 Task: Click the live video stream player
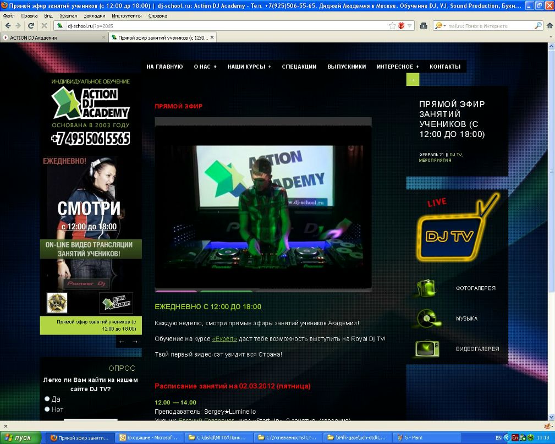263,206
